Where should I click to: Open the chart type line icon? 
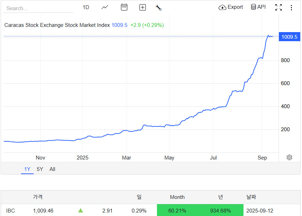105,7
